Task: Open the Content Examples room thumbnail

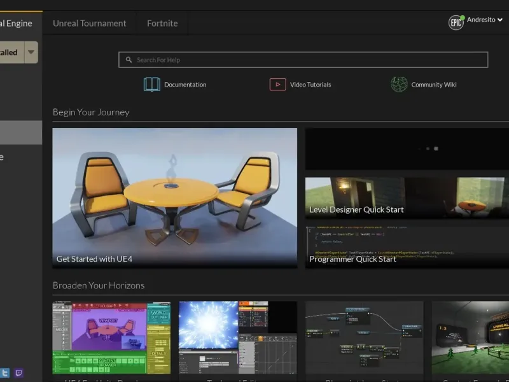Action: point(470,337)
